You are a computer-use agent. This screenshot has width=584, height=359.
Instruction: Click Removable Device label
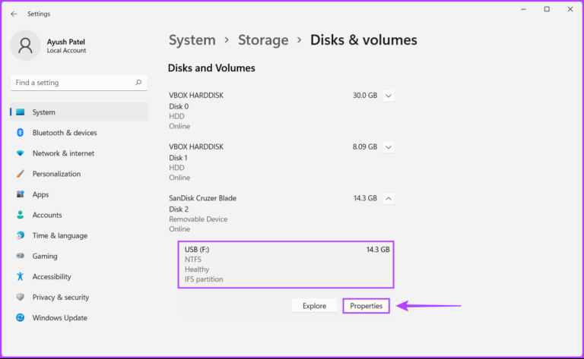tap(198, 219)
